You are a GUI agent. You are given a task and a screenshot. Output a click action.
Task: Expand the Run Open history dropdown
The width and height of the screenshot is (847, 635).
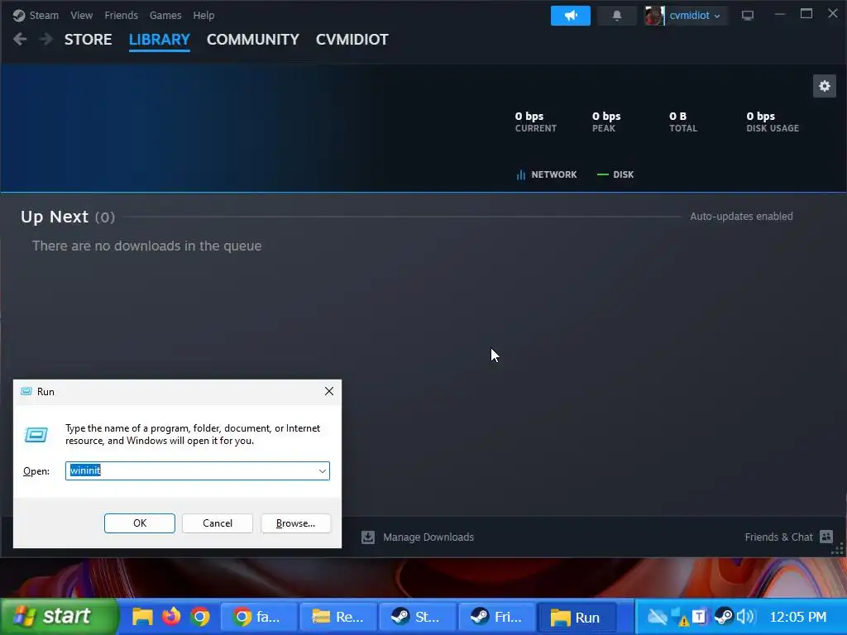[323, 470]
